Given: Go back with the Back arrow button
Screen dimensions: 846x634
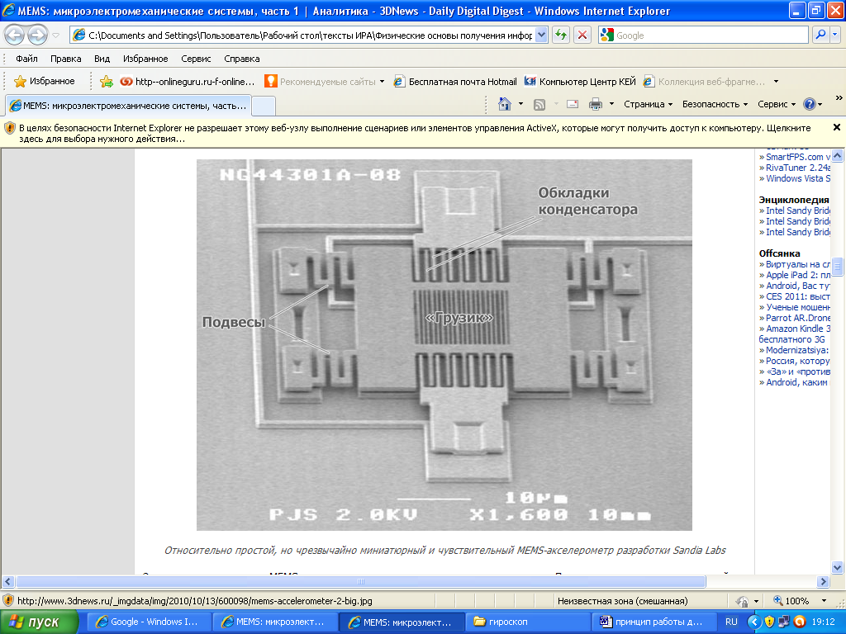Looking at the screenshot, I should coord(15,35).
